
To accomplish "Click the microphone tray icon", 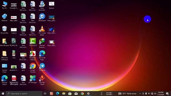I will click(x=146, y=94).
